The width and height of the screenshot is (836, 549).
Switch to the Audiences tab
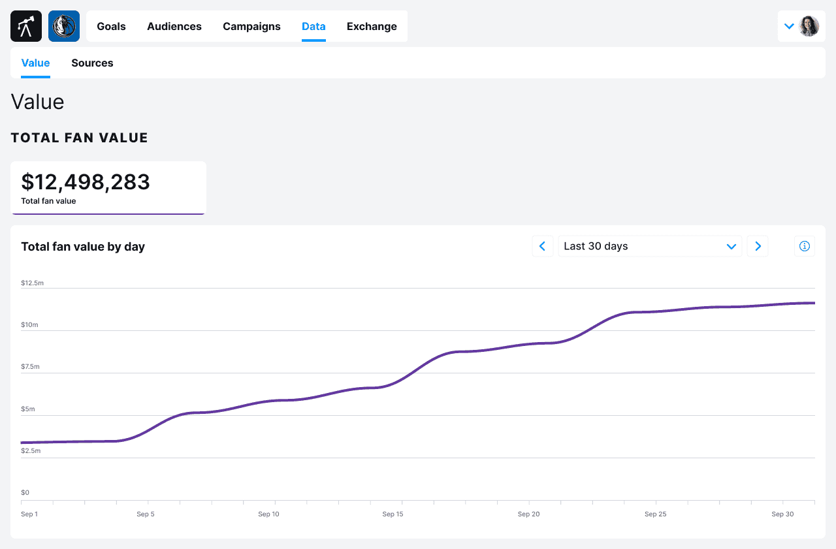(x=174, y=26)
